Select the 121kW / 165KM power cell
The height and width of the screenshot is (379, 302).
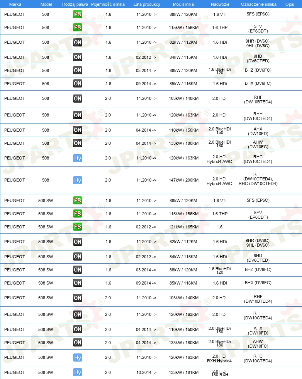point(183,227)
